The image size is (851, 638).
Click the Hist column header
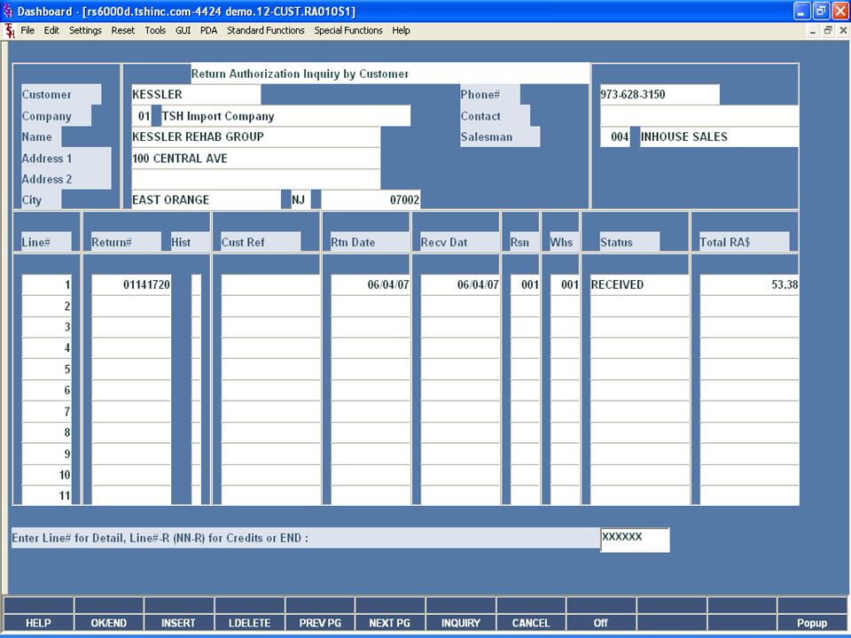190,242
